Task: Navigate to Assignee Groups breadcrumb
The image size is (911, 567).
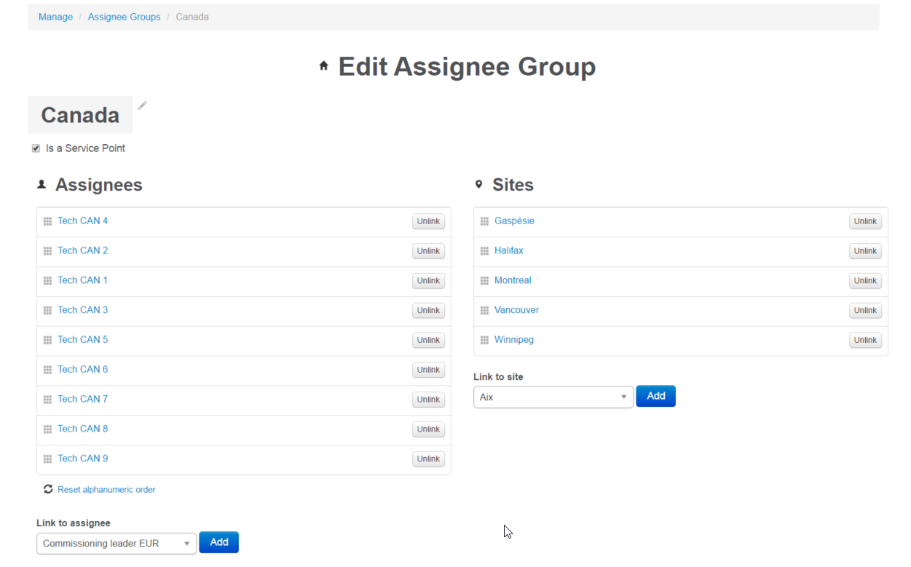Action: pyautogui.click(x=124, y=17)
